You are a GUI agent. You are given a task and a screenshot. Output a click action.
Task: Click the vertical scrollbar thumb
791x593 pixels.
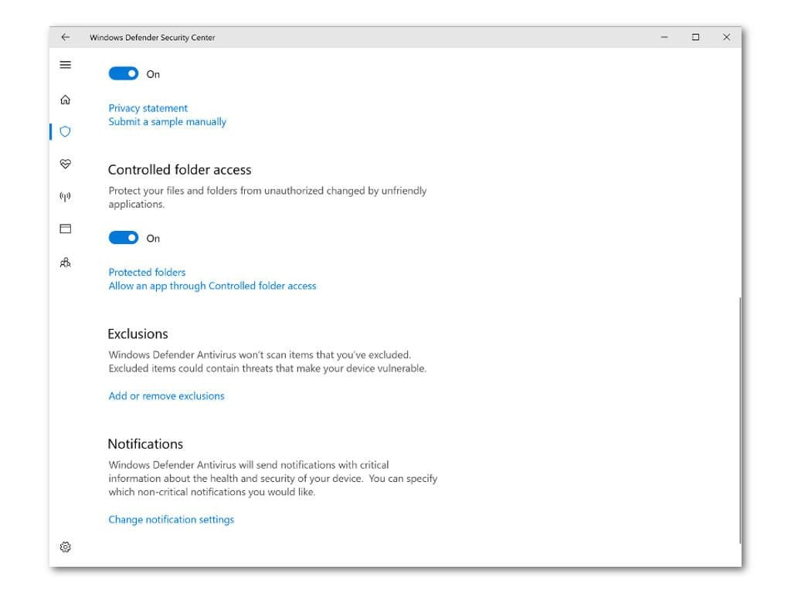point(740,421)
